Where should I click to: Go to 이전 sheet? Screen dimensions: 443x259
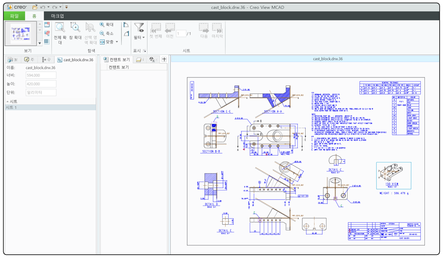170,31
